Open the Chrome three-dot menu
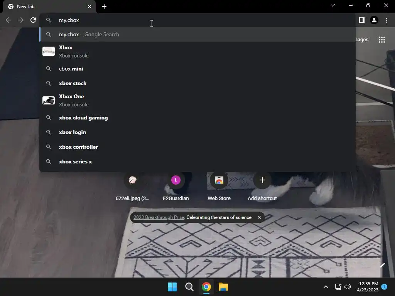 pos(387,20)
